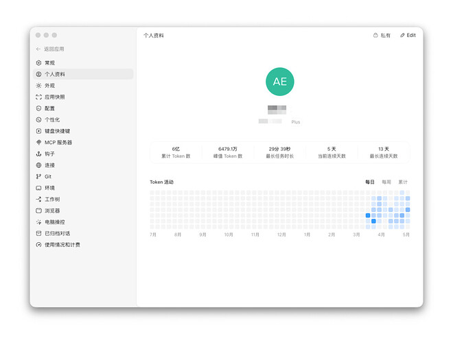This screenshot has height=343, width=462.
Task: Click the 4月 month label under heatmap
Action: pos(381,235)
